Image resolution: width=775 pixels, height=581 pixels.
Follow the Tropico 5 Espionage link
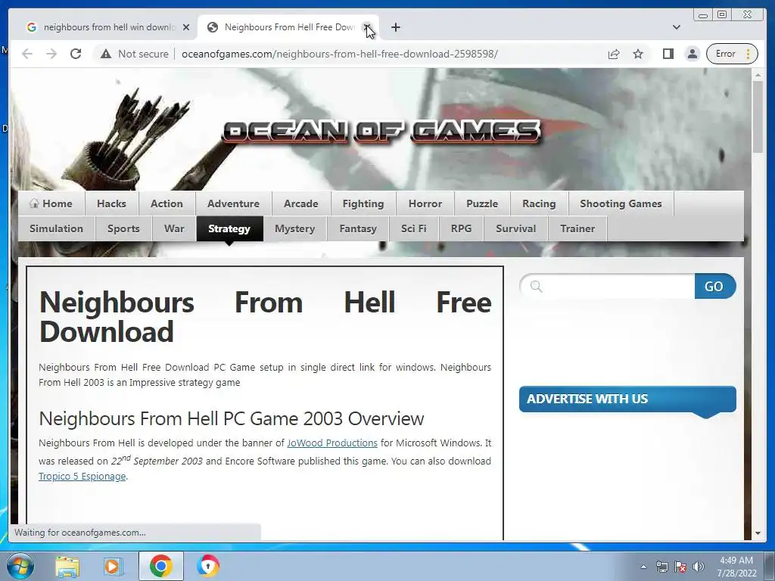coord(82,477)
